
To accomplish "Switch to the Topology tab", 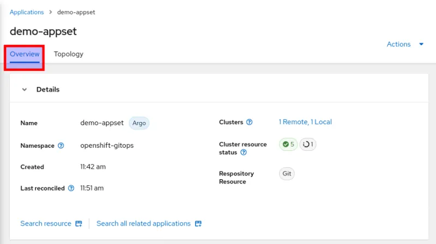I will point(69,54).
